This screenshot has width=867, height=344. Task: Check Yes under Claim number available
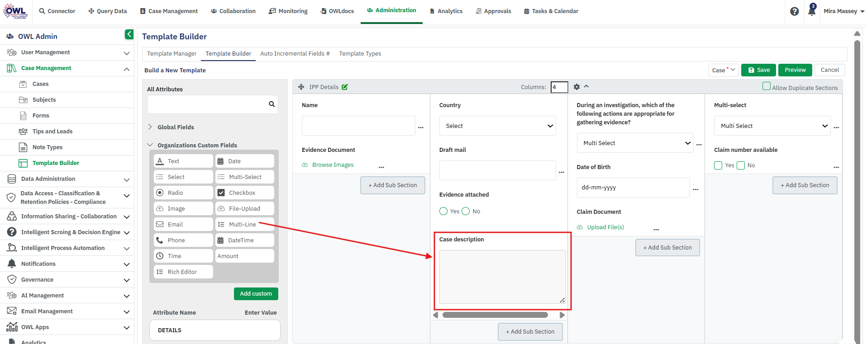pyautogui.click(x=718, y=165)
